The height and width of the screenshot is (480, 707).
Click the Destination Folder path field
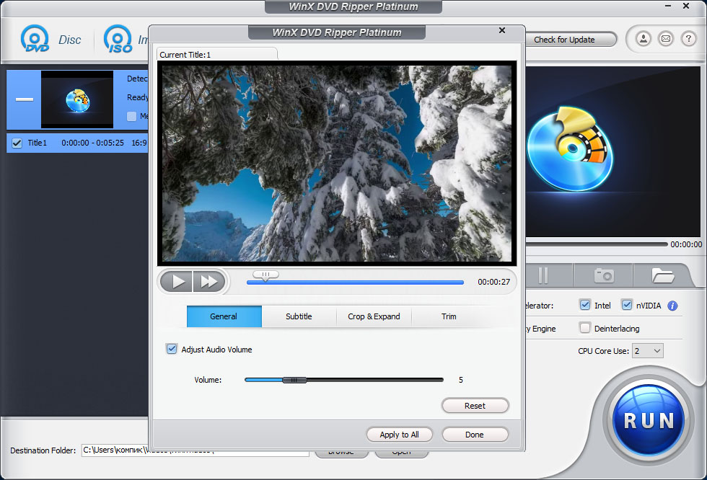click(196, 450)
